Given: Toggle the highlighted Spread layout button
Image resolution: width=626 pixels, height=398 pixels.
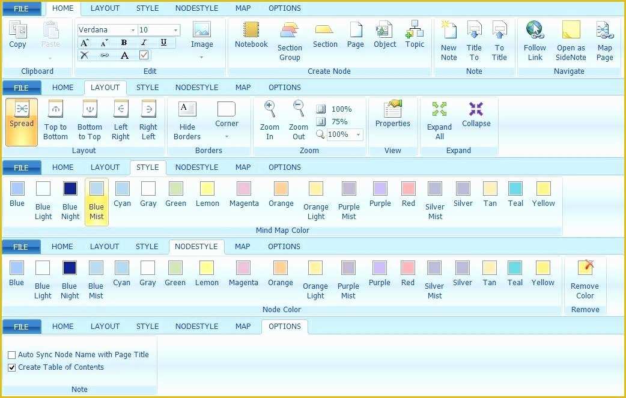Looking at the screenshot, I should click(22, 122).
